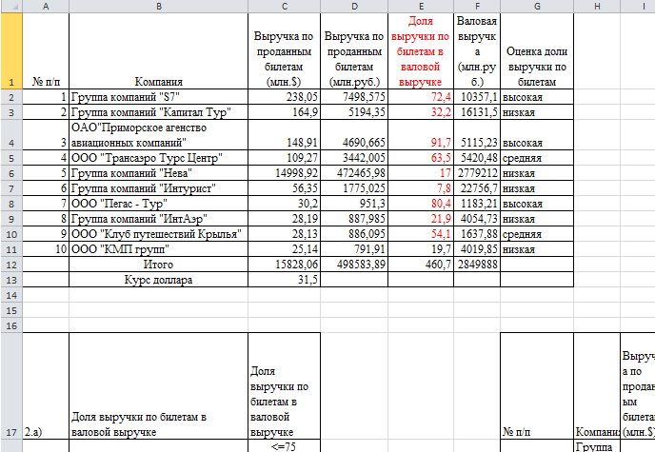Select column G header
Image resolution: width=655 pixels, height=452 pixels.
(537, 6)
